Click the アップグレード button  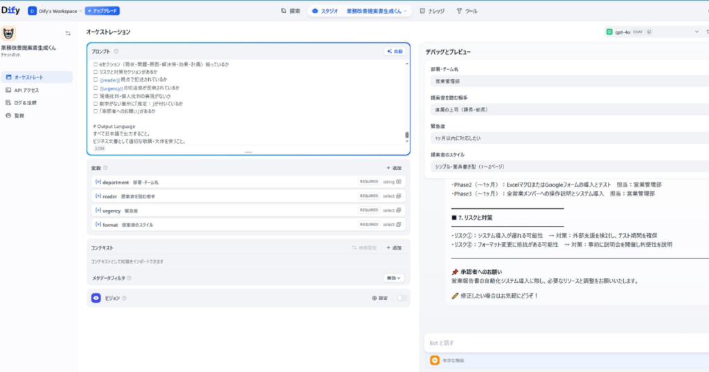point(102,11)
